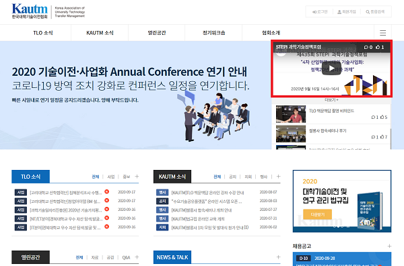
Task: Select 공지 tab in KAUTM 소식 panel
Action: click(x=233, y=177)
